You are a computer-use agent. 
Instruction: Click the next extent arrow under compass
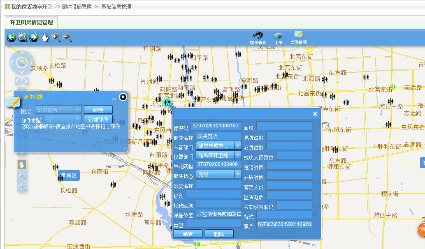pyautogui.click(x=26, y=81)
